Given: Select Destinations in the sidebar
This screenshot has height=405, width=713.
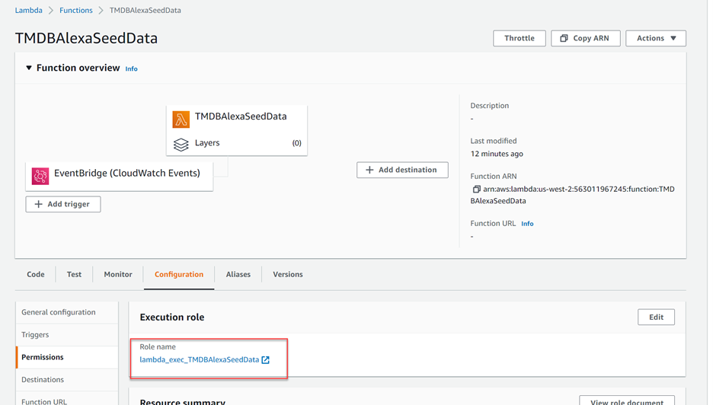Looking at the screenshot, I should point(67,380).
